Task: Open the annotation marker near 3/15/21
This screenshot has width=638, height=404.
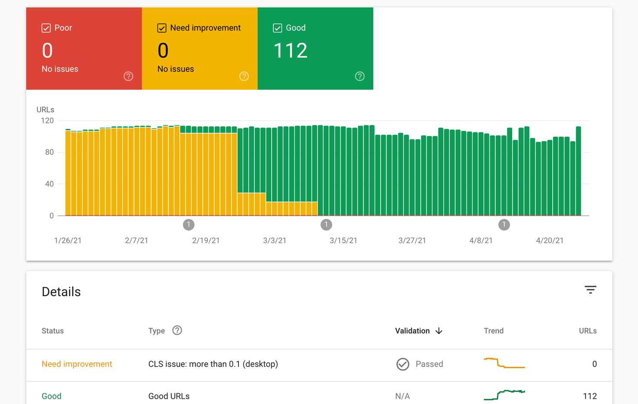Action: point(326,224)
